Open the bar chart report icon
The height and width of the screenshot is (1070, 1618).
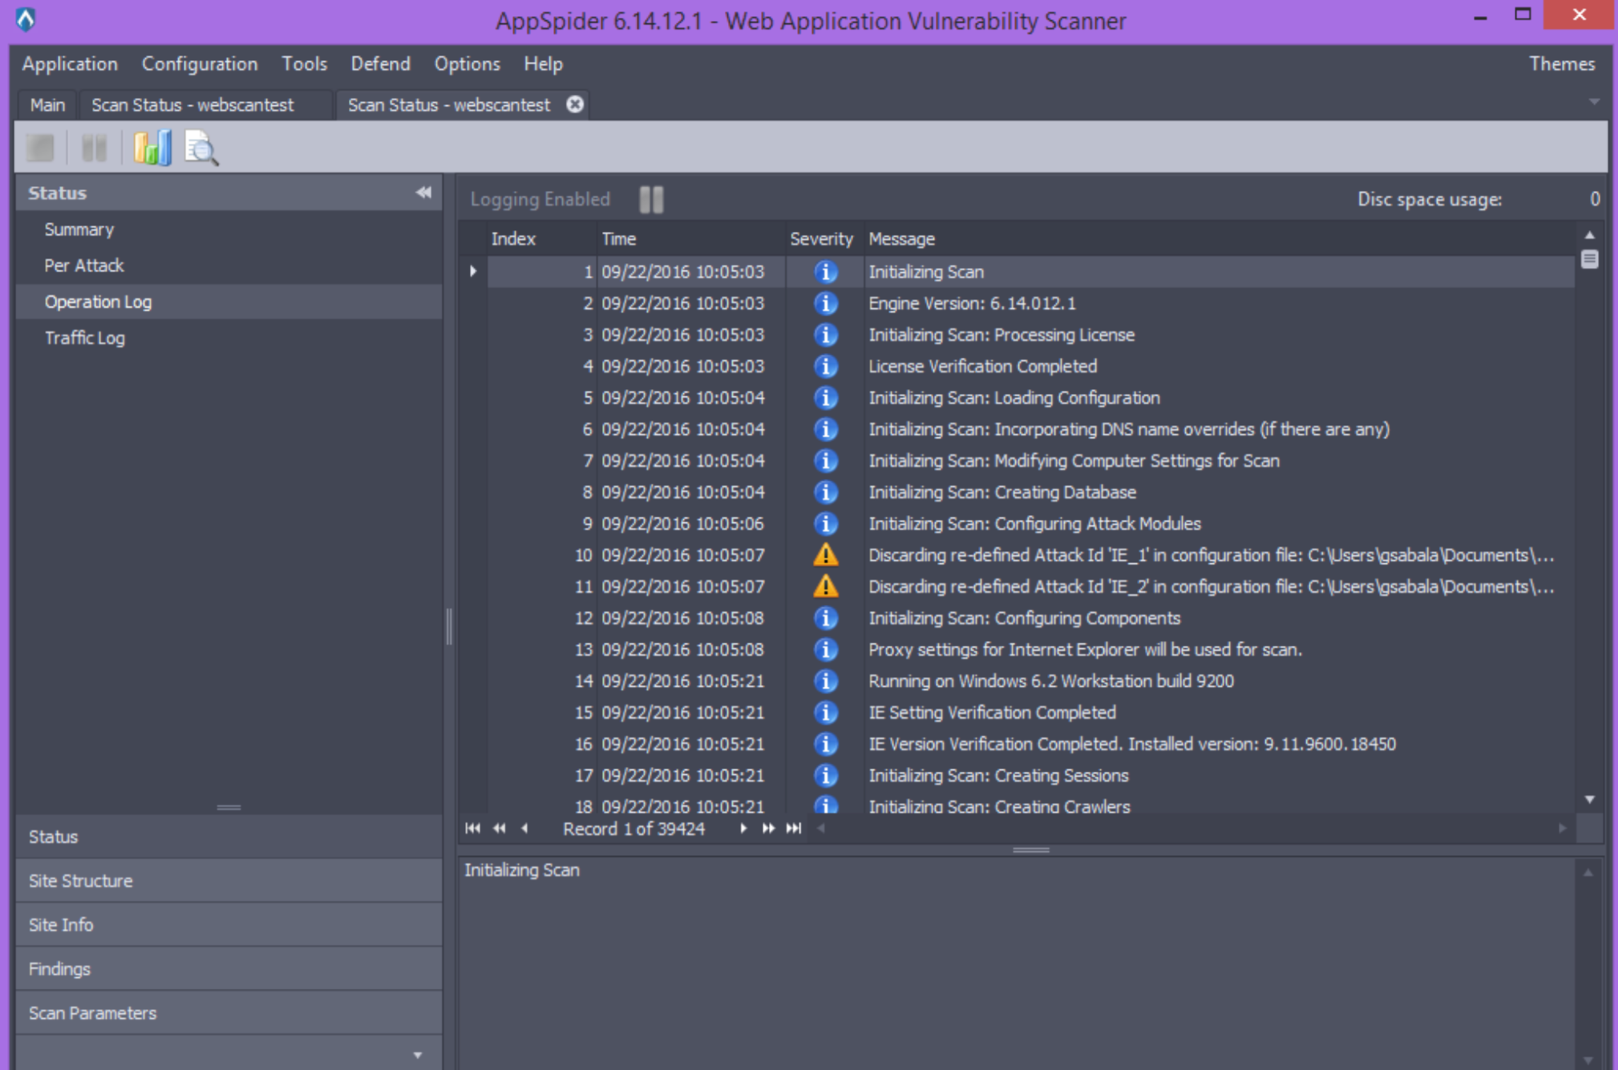(152, 148)
